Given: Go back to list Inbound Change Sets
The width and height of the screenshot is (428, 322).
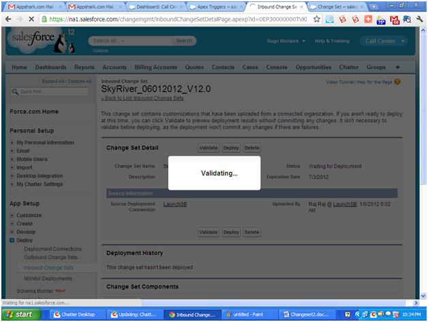Looking at the screenshot, I should click(x=142, y=98).
